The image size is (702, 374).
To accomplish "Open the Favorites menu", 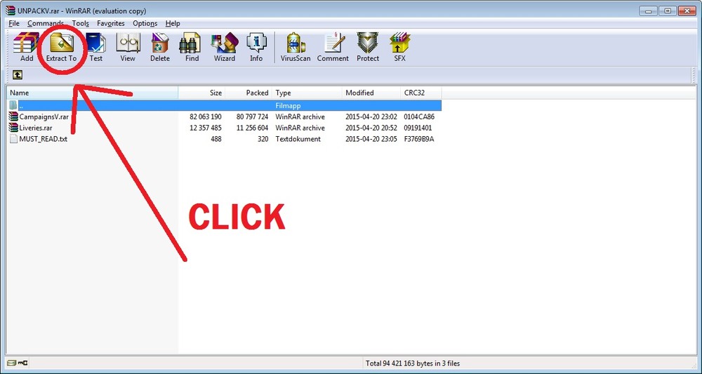I will [x=111, y=23].
